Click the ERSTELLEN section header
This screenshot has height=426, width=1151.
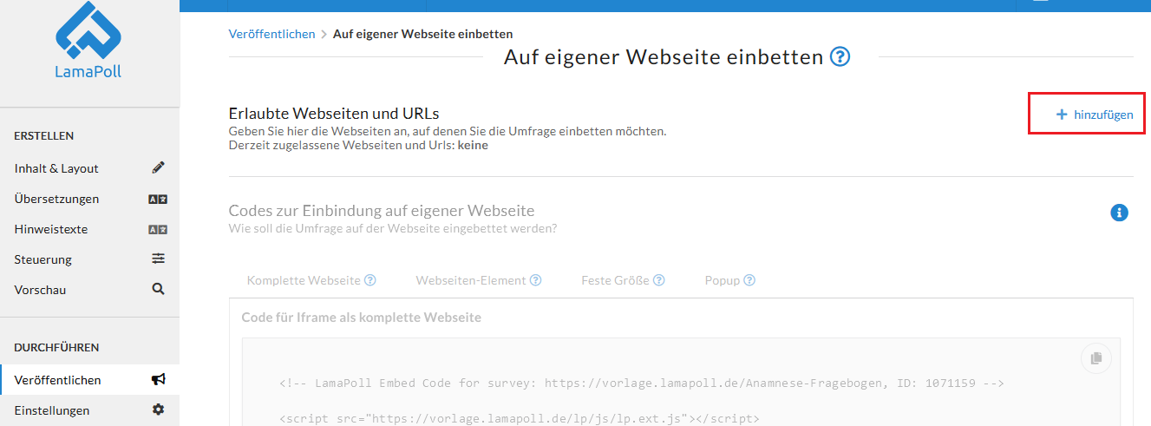[44, 135]
